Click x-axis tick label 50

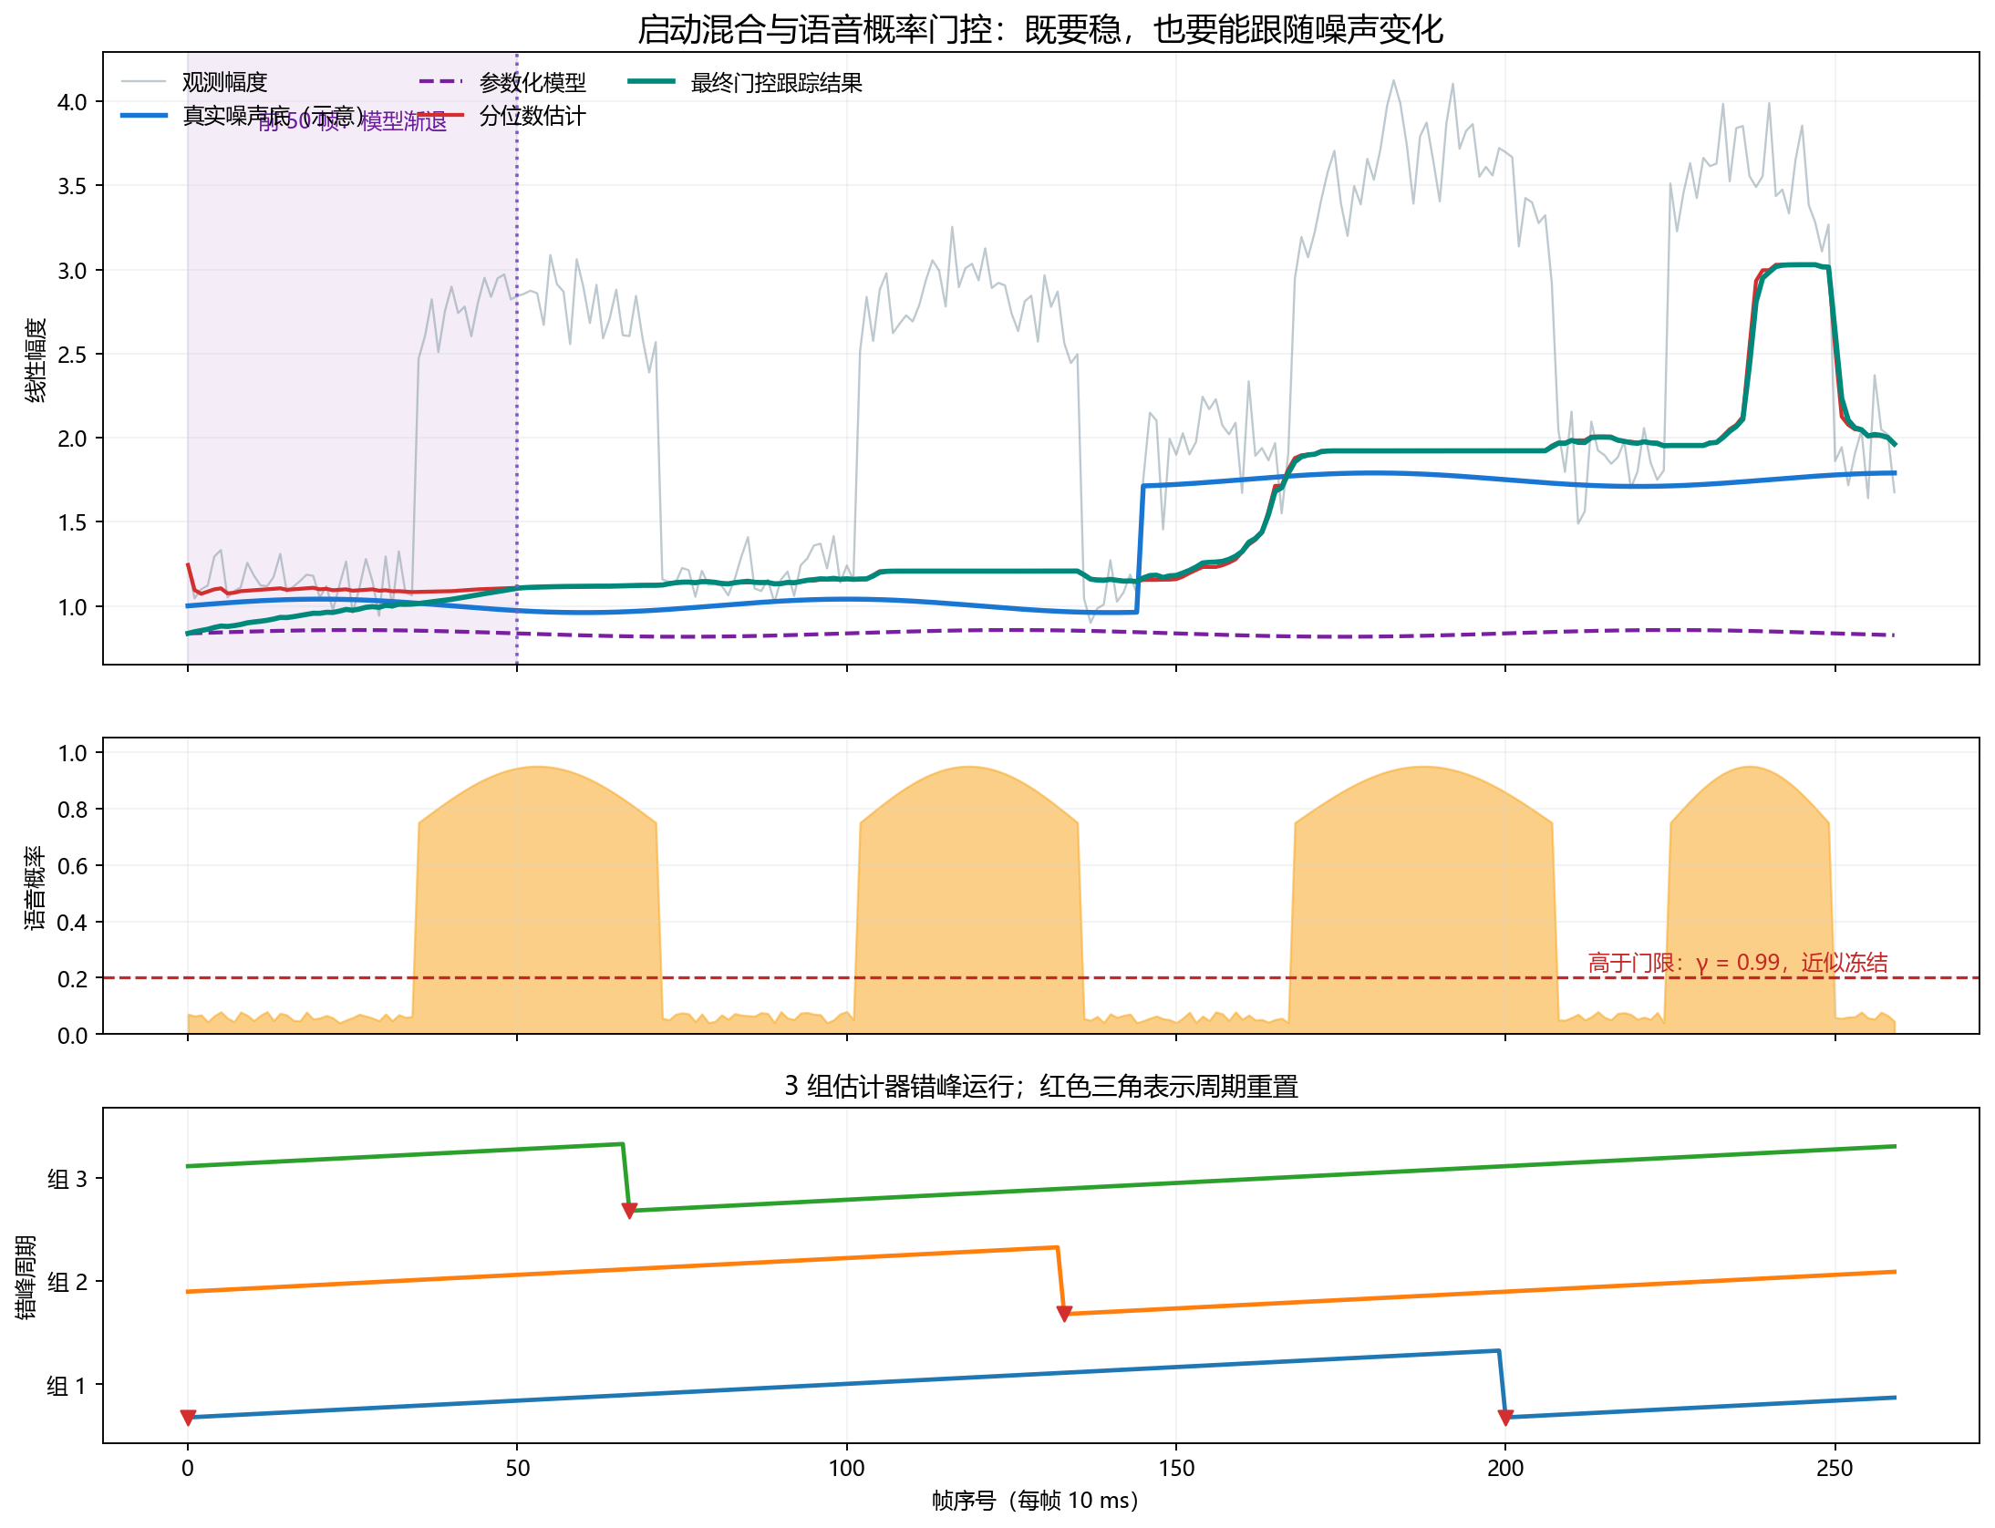(x=517, y=1468)
